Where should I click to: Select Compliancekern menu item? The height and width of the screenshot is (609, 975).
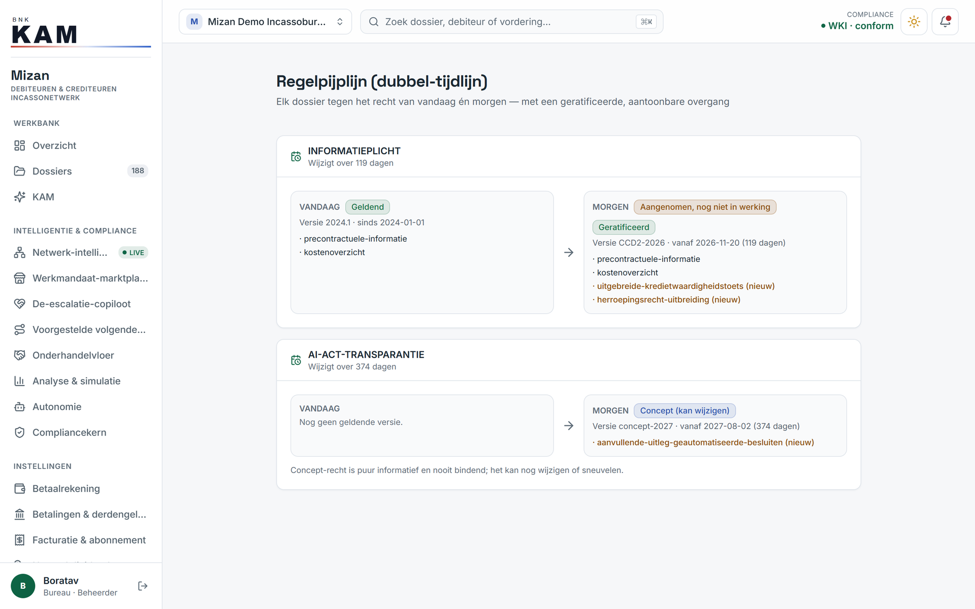coord(81,432)
